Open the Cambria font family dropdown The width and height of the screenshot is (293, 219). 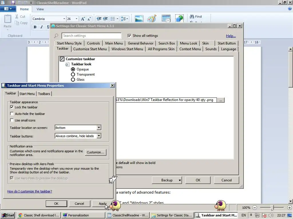click(x=64, y=19)
